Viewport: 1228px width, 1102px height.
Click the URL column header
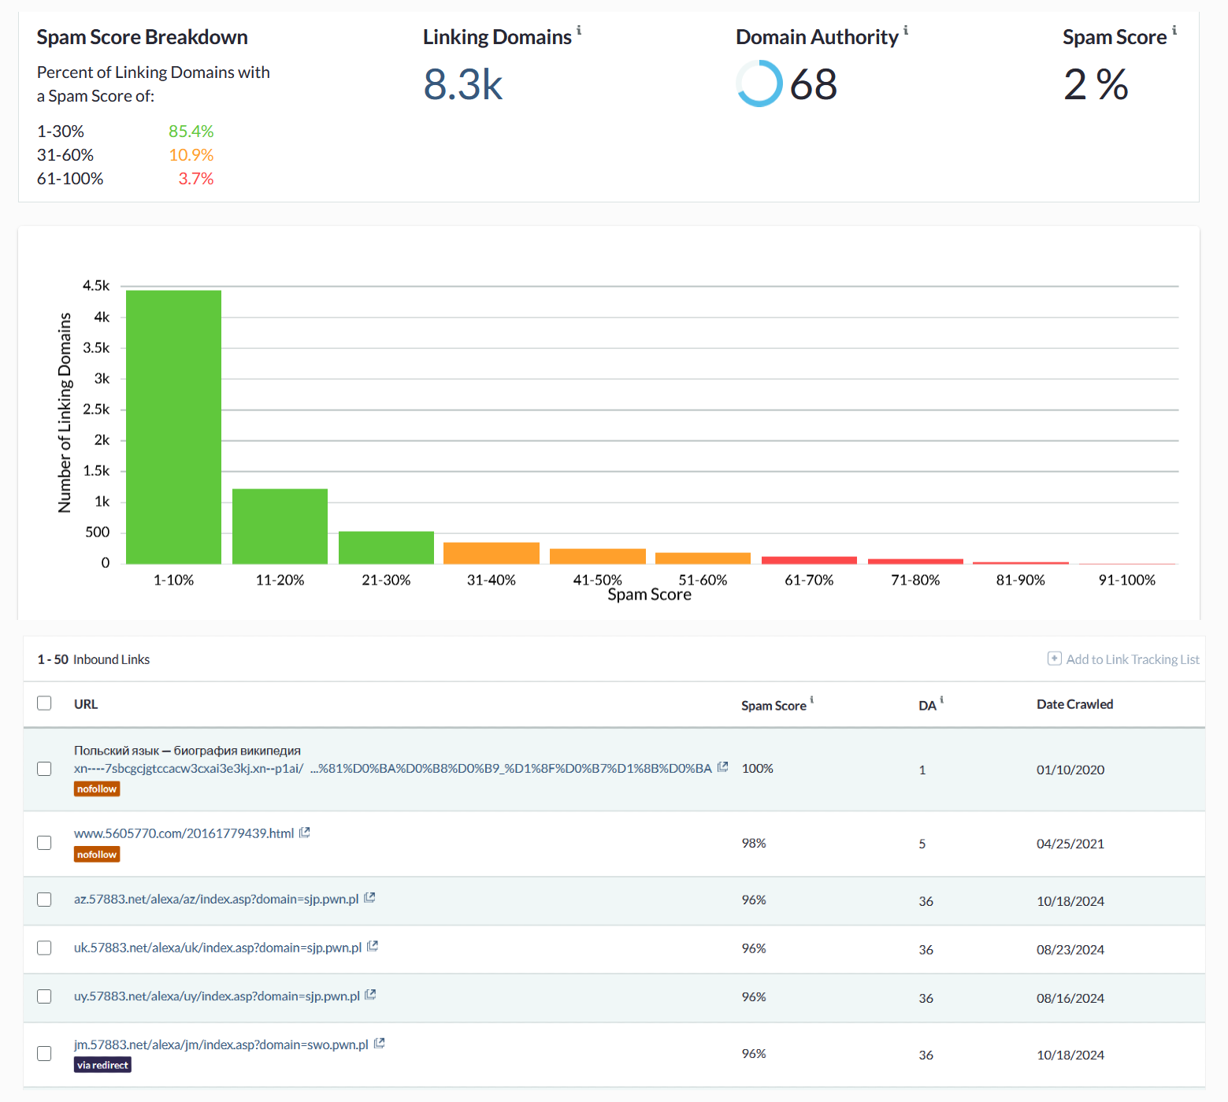point(86,704)
